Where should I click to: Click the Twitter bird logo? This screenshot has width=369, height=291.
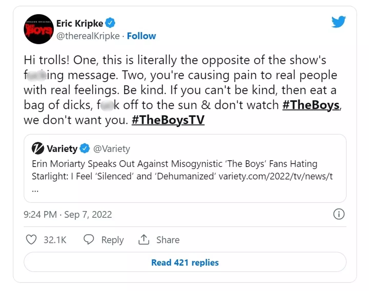(x=339, y=22)
